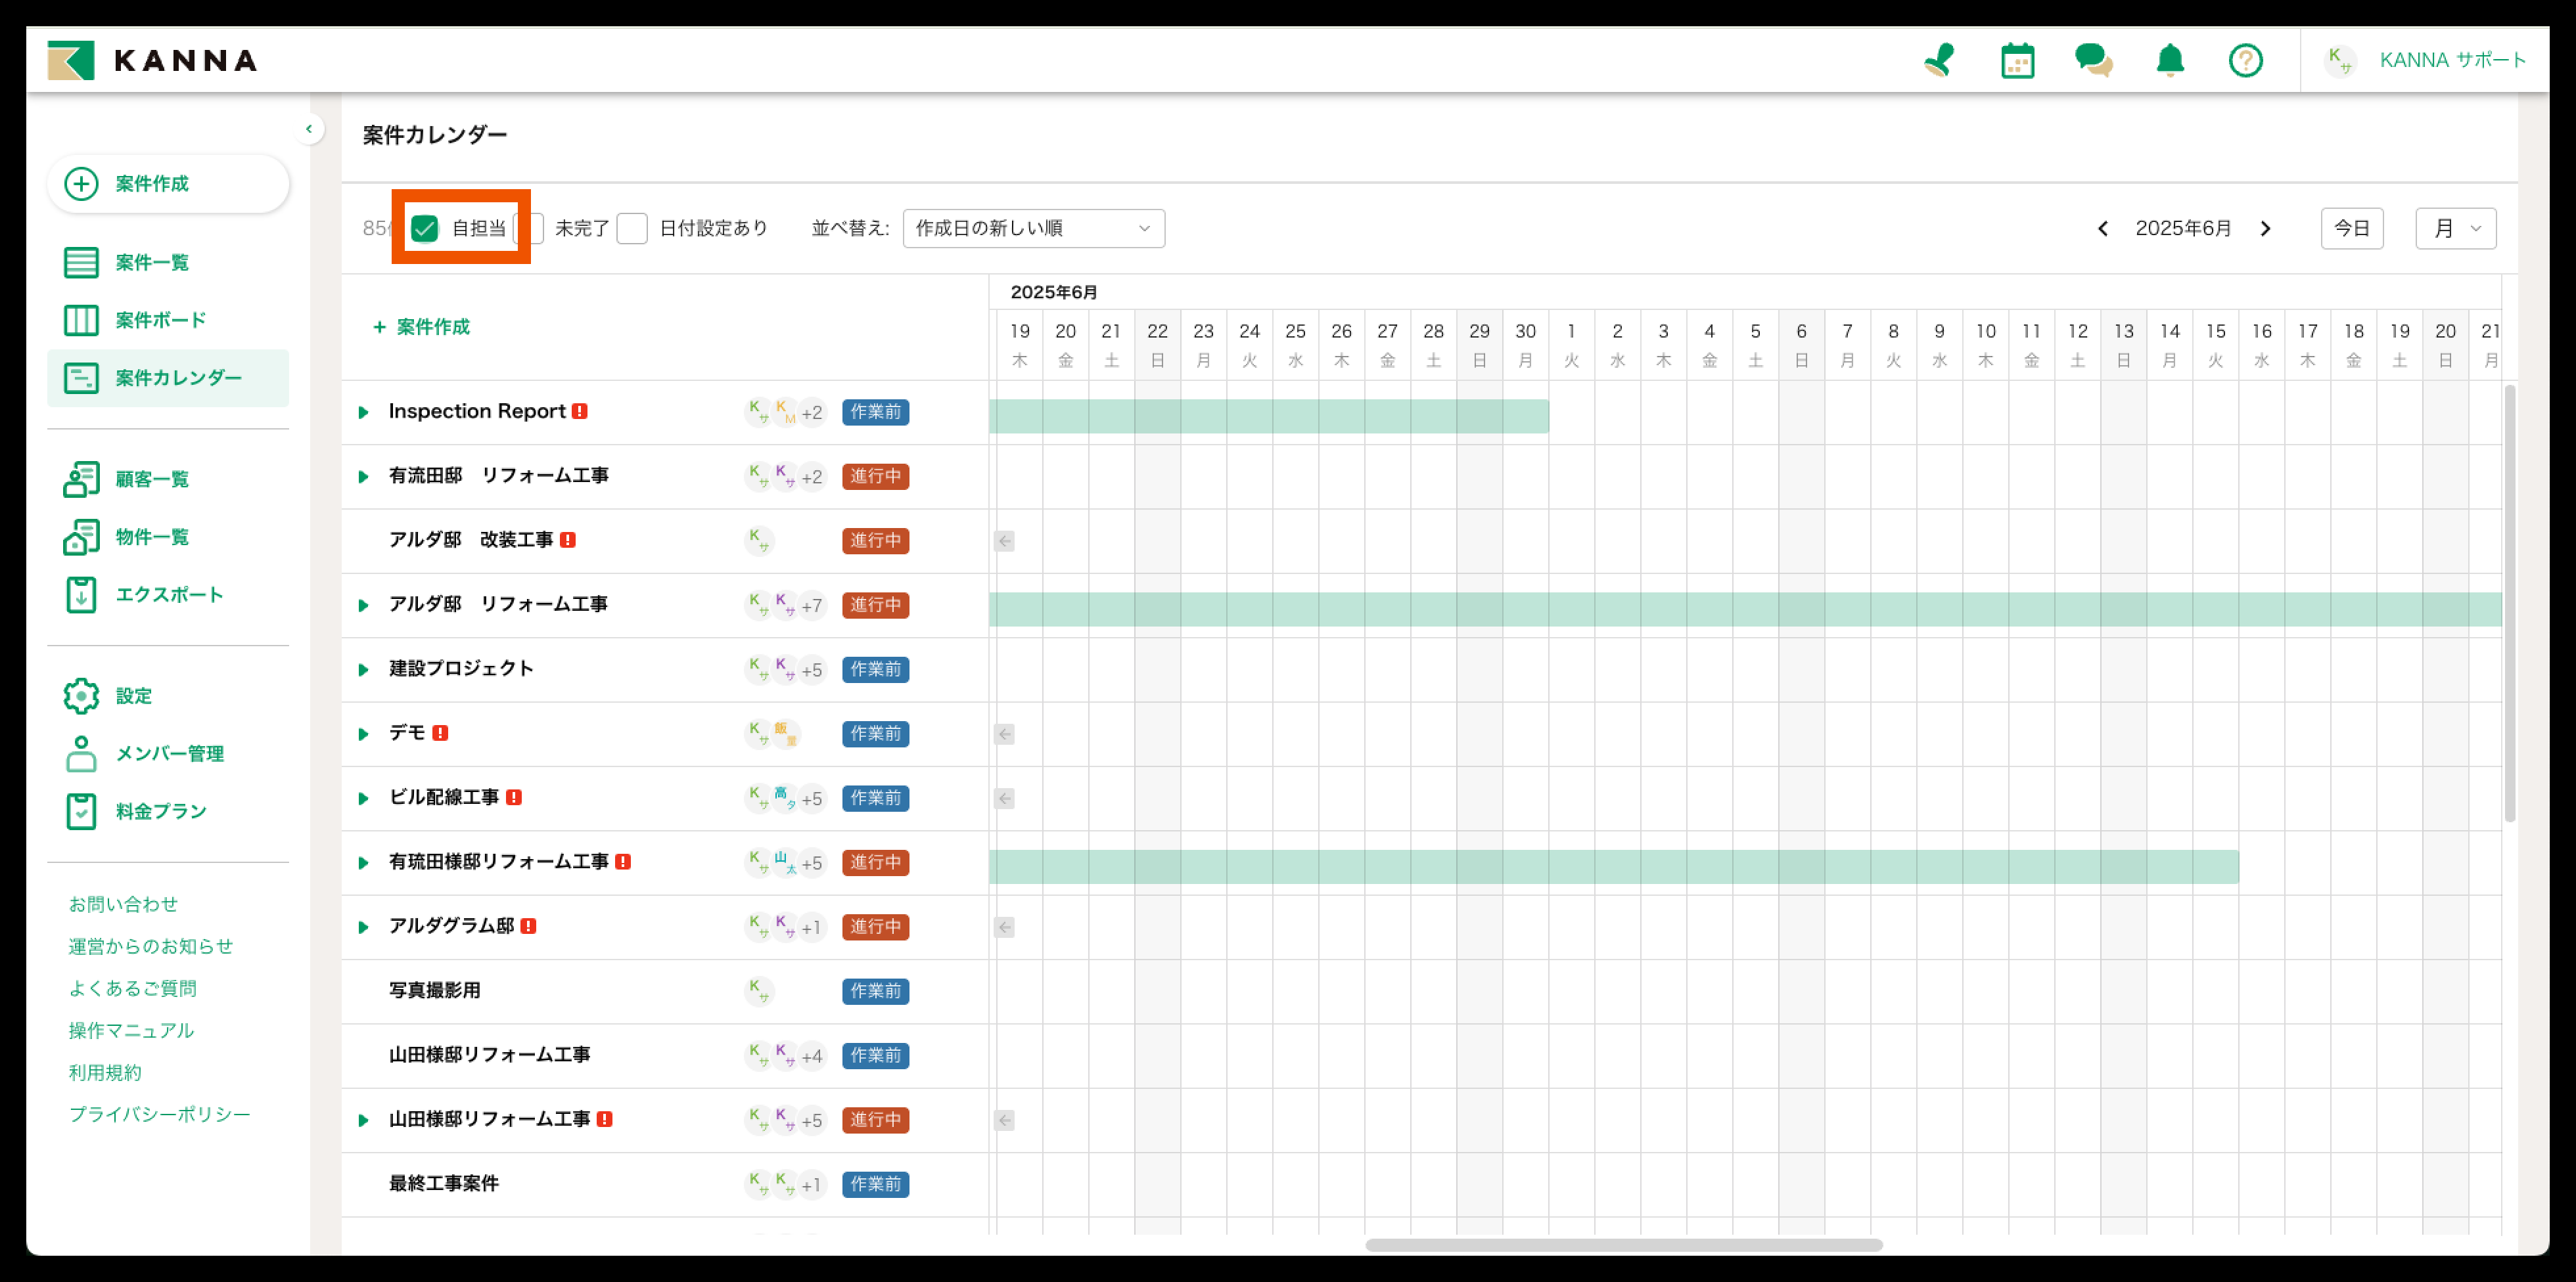Open the calendar icon in top bar
Viewport: 2576px width, 1282px height.
click(2017, 60)
